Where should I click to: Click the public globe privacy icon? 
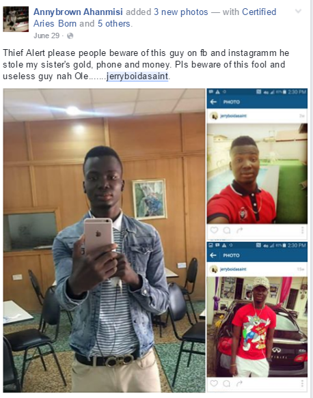pos(70,36)
